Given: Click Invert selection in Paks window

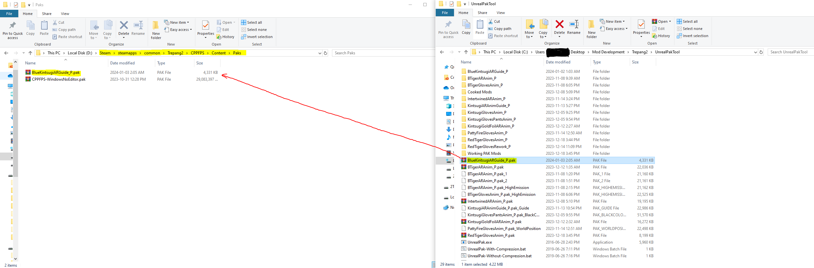Looking at the screenshot, I should (x=257, y=37).
